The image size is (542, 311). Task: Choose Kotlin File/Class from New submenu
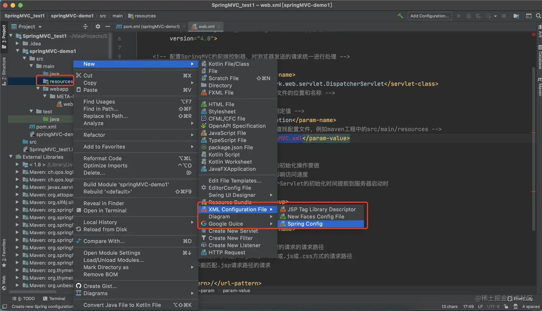tap(238, 64)
